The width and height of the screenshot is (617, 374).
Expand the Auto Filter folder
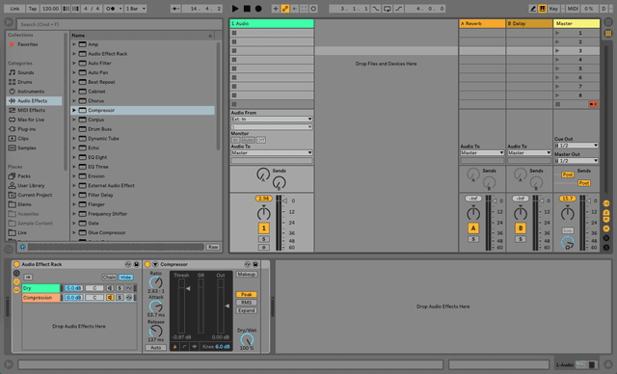coord(74,63)
